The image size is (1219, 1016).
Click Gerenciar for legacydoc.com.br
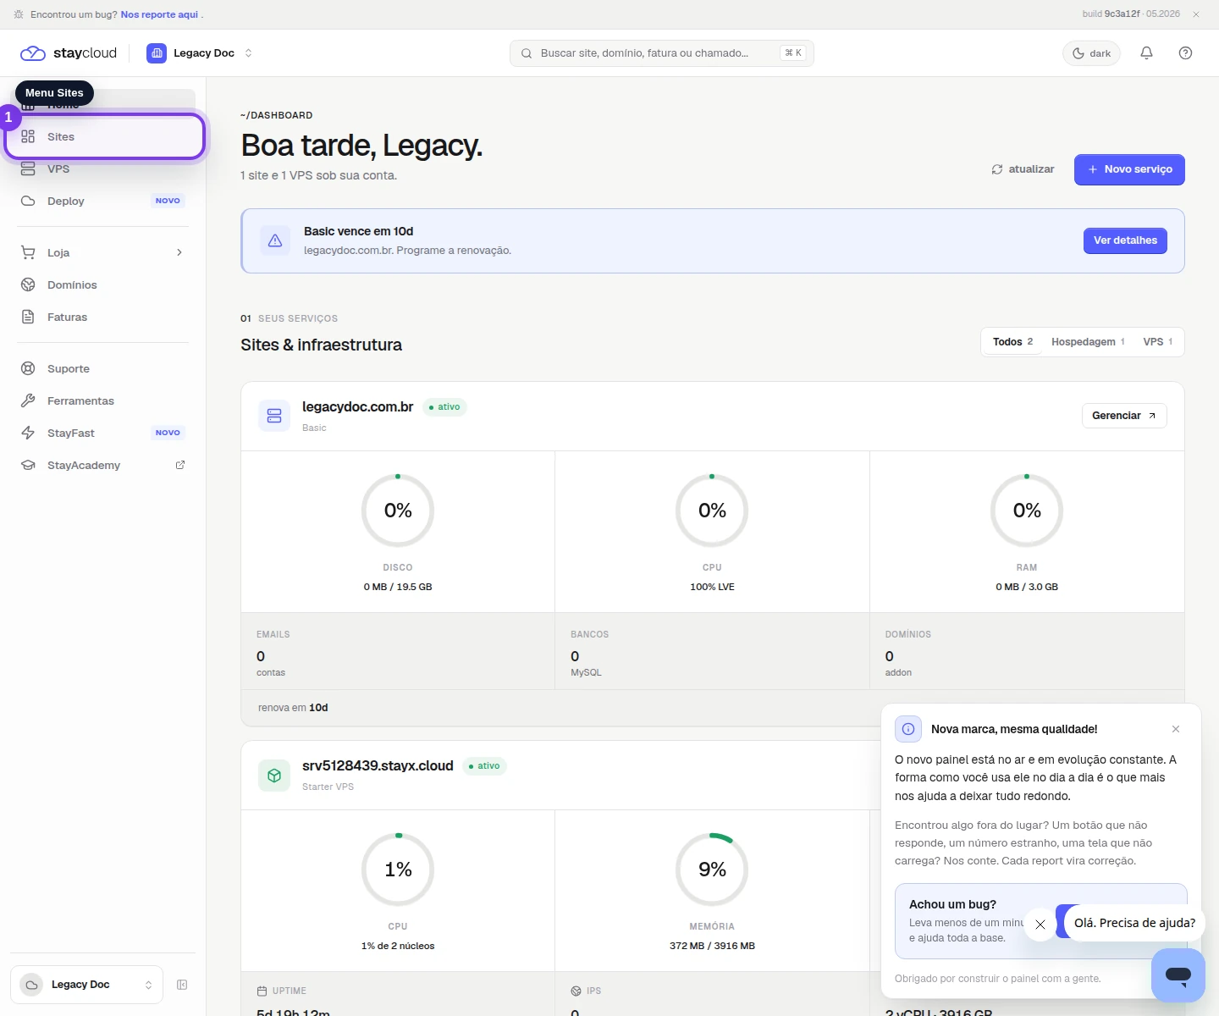(x=1124, y=416)
